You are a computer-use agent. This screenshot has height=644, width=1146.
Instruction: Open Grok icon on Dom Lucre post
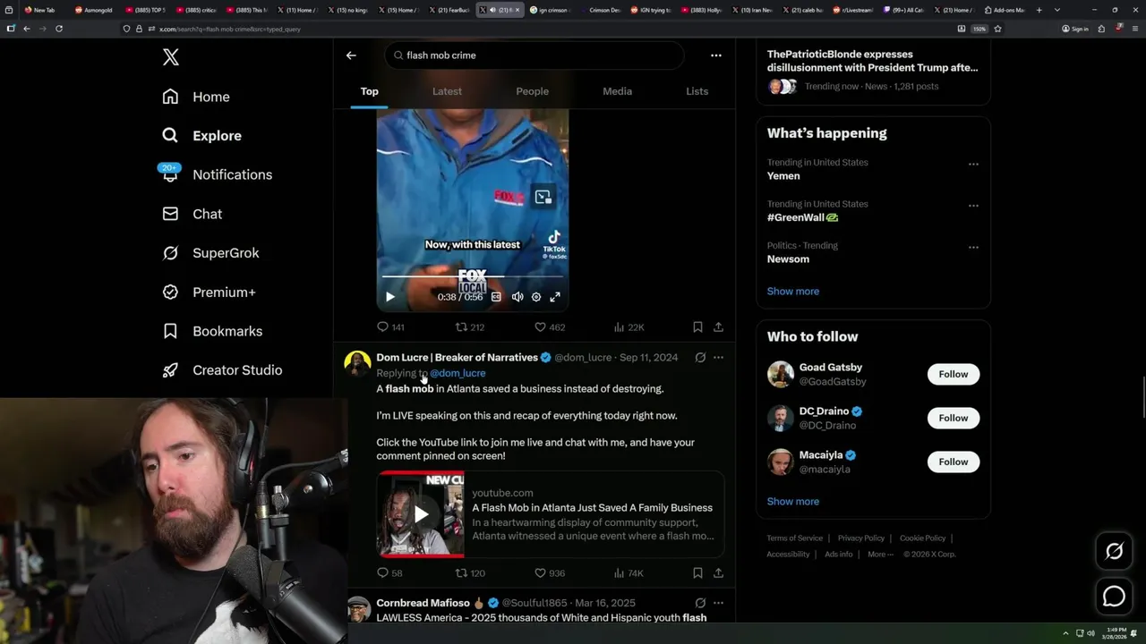coord(700,358)
